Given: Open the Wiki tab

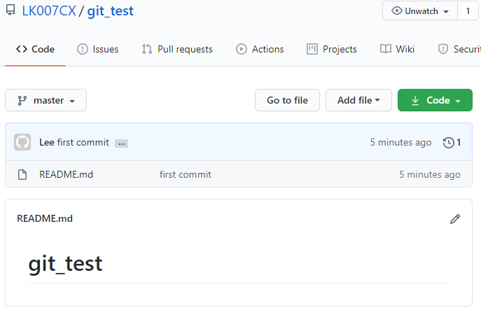Looking at the screenshot, I should click(x=397, y=49).
